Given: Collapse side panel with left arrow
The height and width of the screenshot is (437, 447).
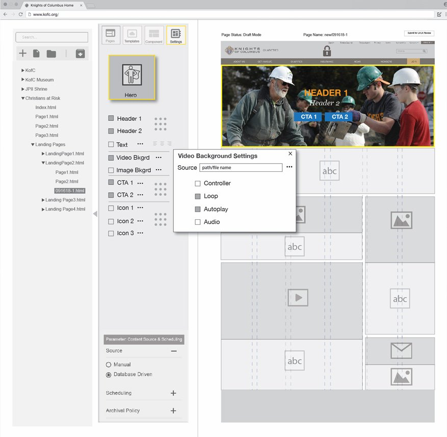Looking at the screenshot, I should point(95,214).
